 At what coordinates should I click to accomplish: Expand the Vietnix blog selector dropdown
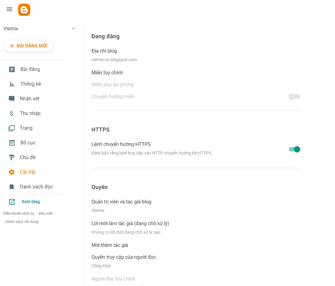(73, 29)
